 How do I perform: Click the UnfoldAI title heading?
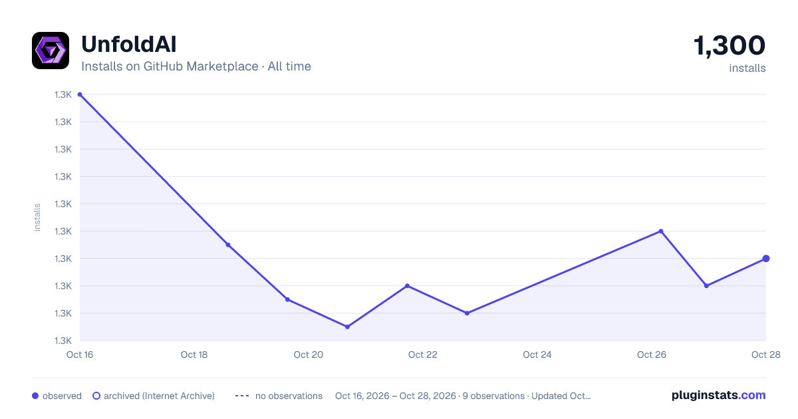point(128,45)
